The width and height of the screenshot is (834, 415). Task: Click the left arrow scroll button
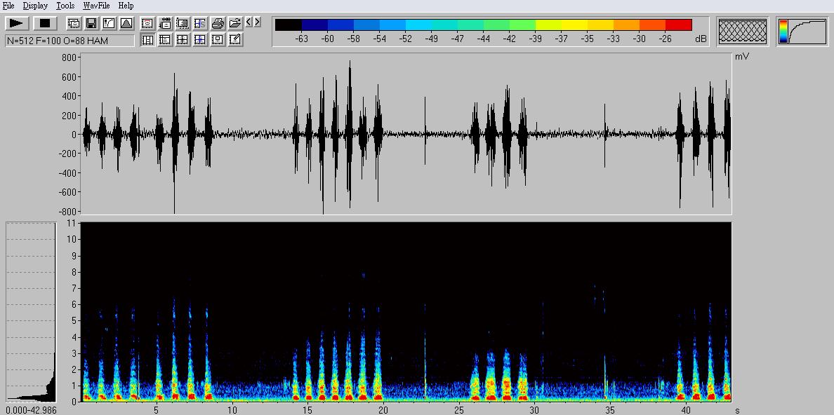[249, 22]
